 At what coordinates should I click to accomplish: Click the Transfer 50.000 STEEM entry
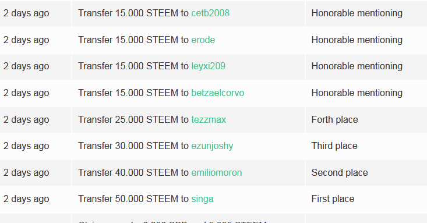click(x=146, y=199)
